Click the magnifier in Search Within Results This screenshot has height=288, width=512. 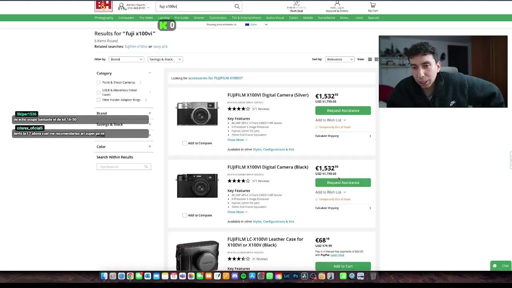(146, 167)
